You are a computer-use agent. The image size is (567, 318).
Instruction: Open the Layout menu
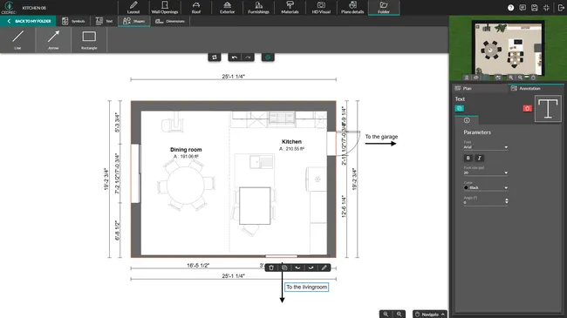pos(133,8)
